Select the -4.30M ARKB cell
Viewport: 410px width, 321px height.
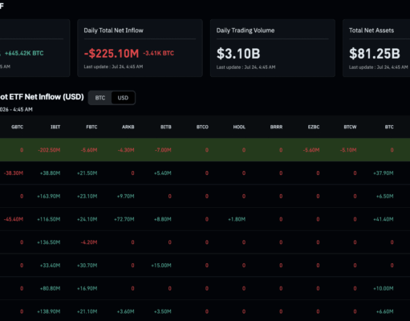click(126, 150)
